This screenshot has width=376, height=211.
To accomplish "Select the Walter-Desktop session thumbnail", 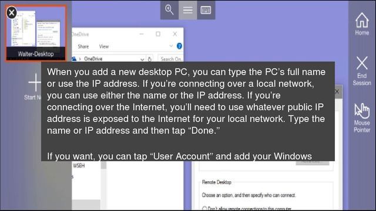I will [36, 33].
